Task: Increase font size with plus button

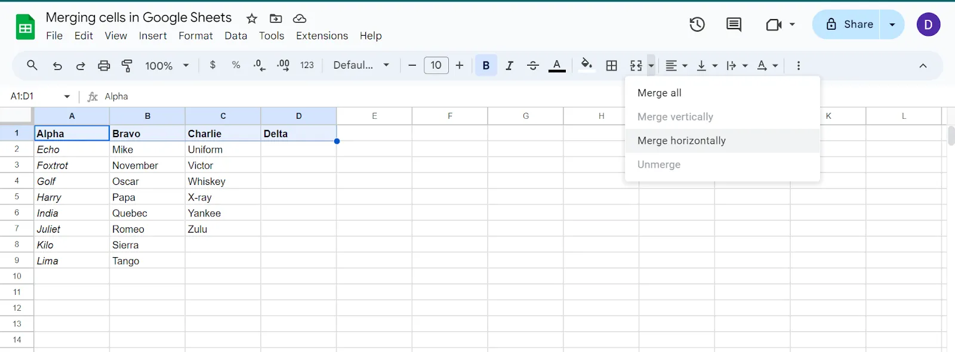Action: (460, 65)
